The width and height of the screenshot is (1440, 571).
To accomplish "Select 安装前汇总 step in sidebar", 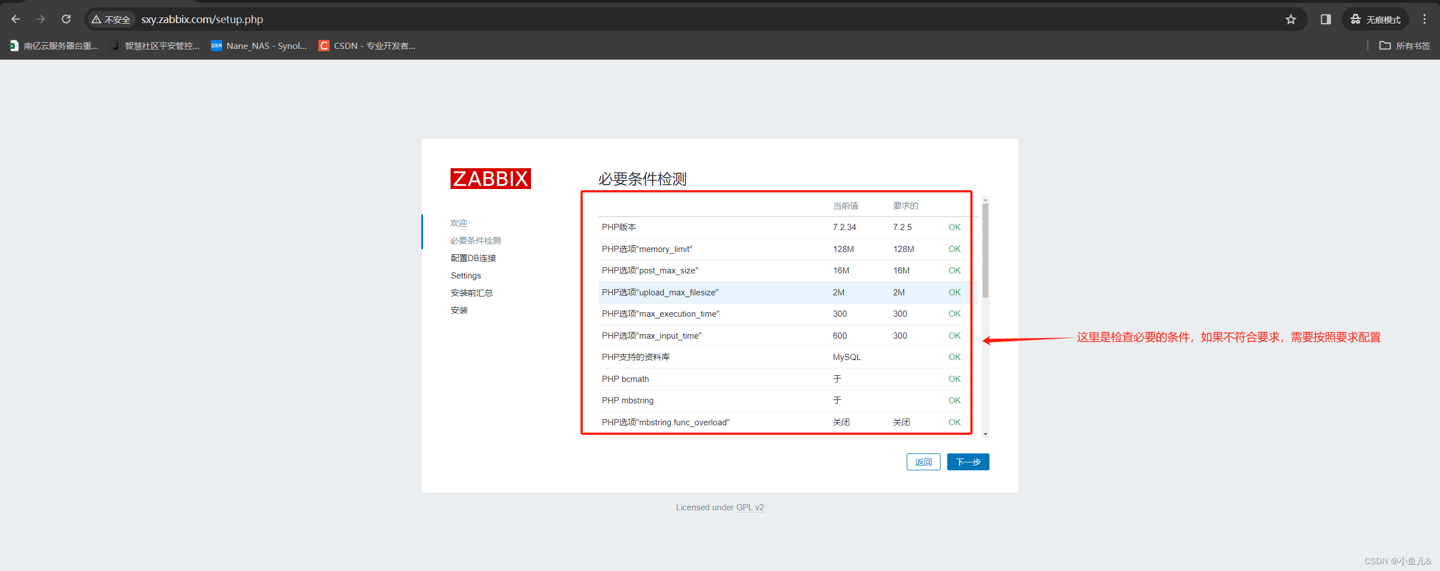I will pyautogui.click(x=471, y=293).
